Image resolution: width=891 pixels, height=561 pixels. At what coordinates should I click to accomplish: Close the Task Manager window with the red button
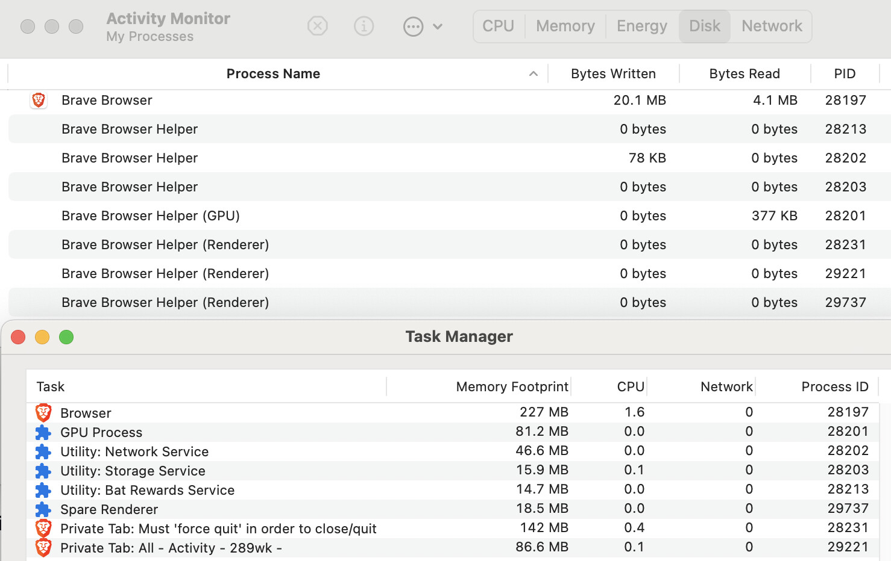[18, 337]
